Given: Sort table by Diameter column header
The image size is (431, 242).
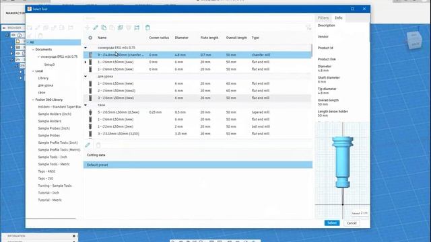Looking at the screenshot, I should tap(181, 38).
